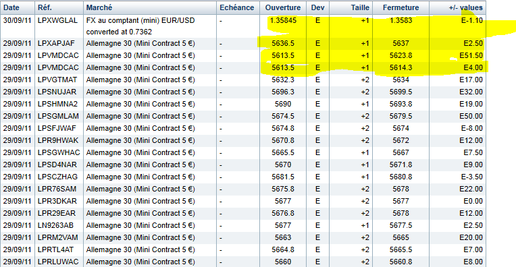Viewport: 516px width, 267px height.
Task: Select the Taille column header
Action: coord(360,7)
